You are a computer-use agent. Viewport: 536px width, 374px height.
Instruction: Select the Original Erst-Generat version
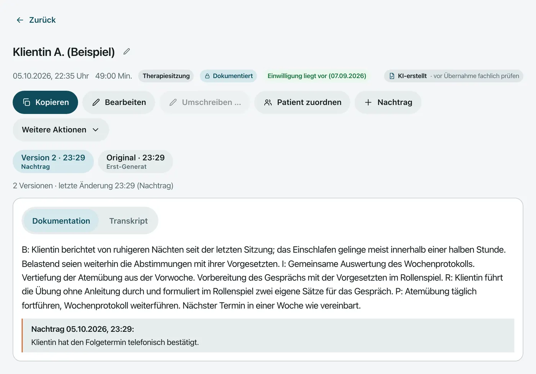click(136, 162)
